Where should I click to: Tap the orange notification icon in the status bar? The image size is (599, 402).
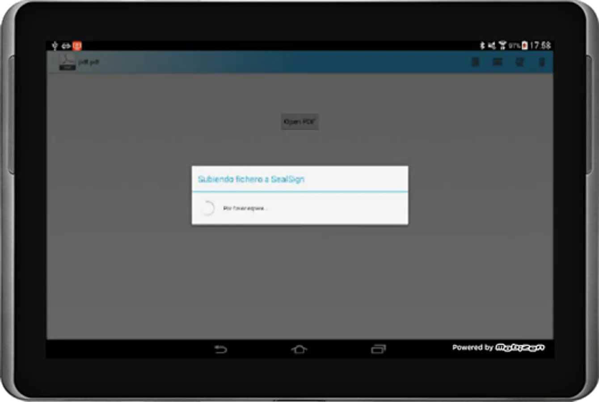click(x=77, y=46)
